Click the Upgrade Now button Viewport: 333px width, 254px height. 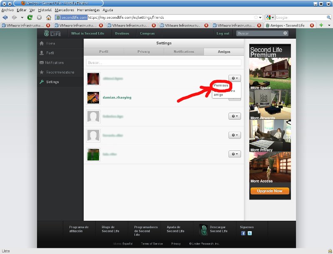pyautogui.click(x=270, y=191)
